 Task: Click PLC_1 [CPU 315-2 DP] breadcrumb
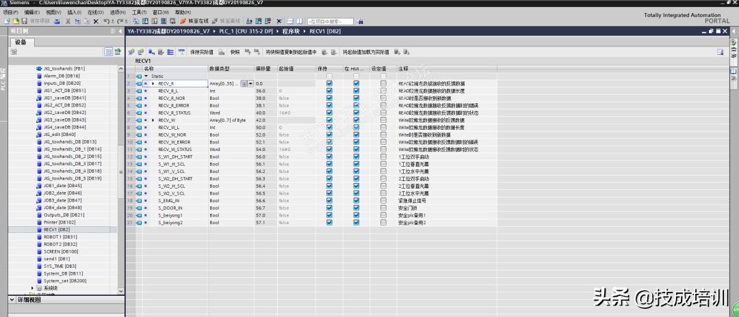point(246,31)
